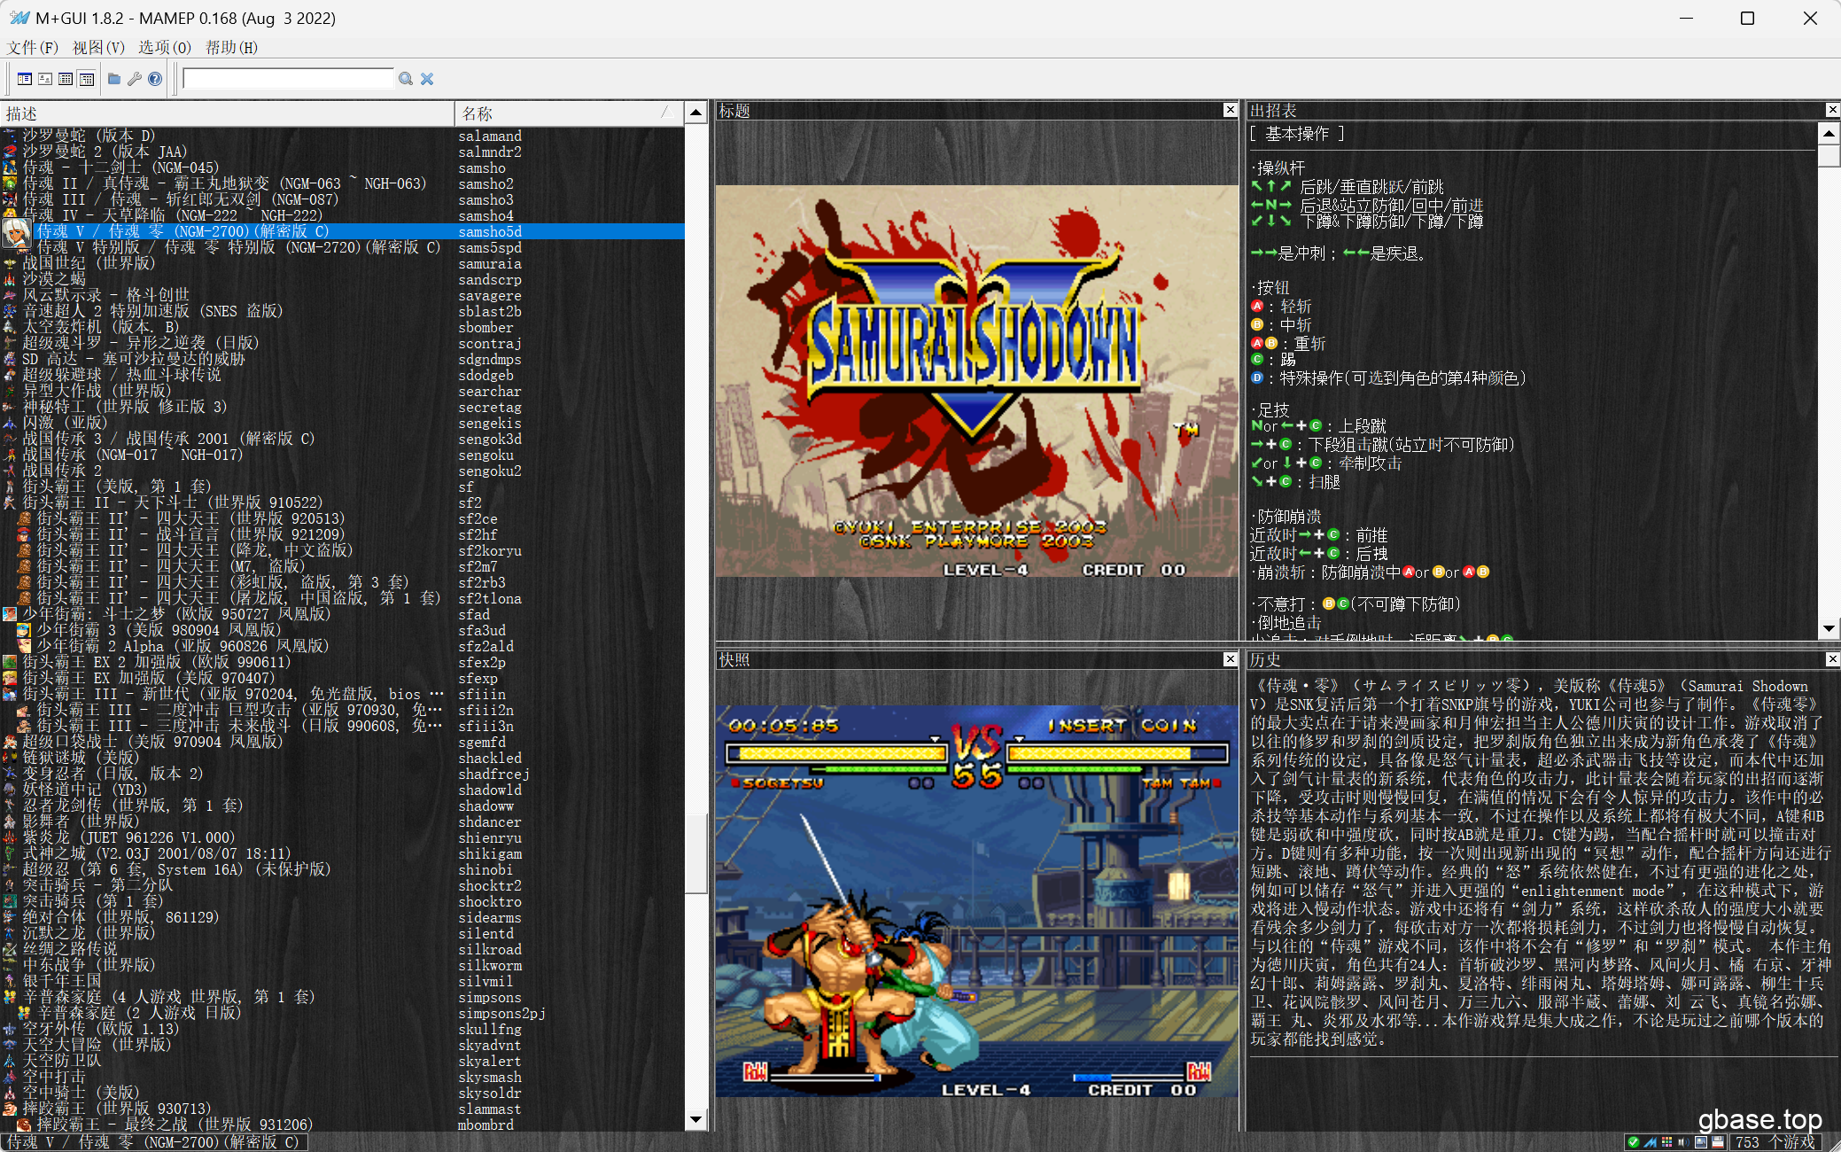Close the 标题 panel
The height and width of the screenshot is (1152, 1841).
coord(1230,110)
